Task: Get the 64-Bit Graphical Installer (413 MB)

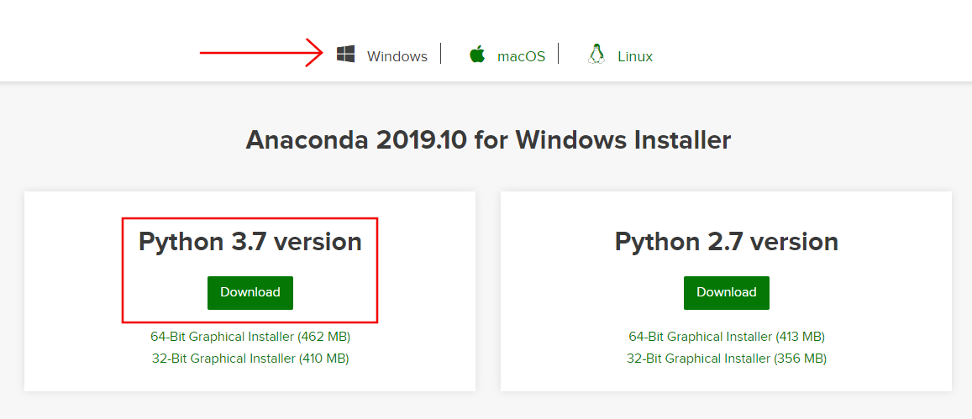Action: pos(727,337)
